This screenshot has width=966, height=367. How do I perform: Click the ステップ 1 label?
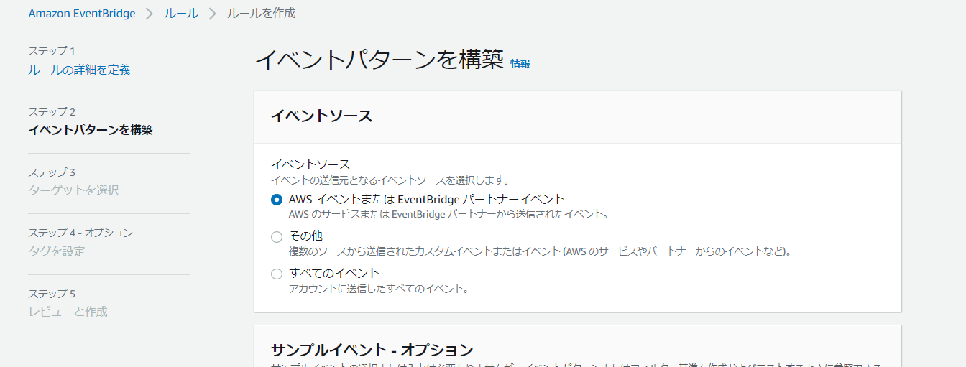(x=52, y=51)
